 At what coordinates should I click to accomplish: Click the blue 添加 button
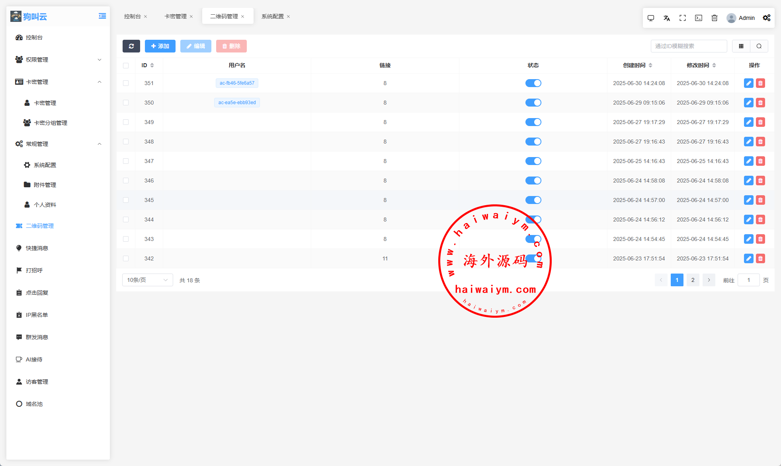point(160,46)
